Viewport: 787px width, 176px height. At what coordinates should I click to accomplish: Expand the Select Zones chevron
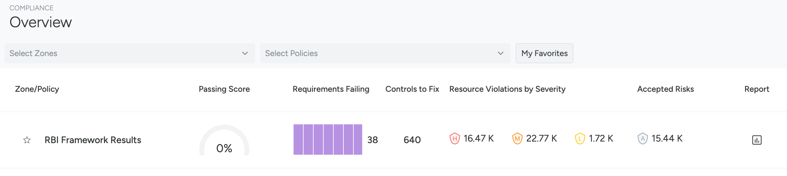point(245,53)
